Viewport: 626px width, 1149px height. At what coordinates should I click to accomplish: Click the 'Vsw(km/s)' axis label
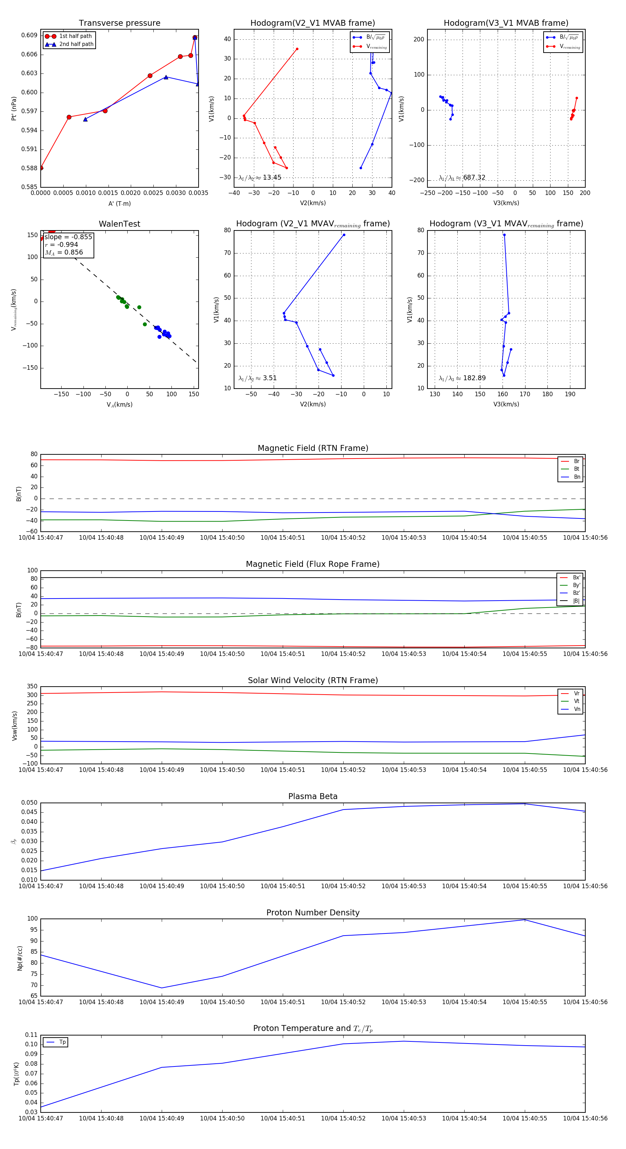(x=15, y=726)
